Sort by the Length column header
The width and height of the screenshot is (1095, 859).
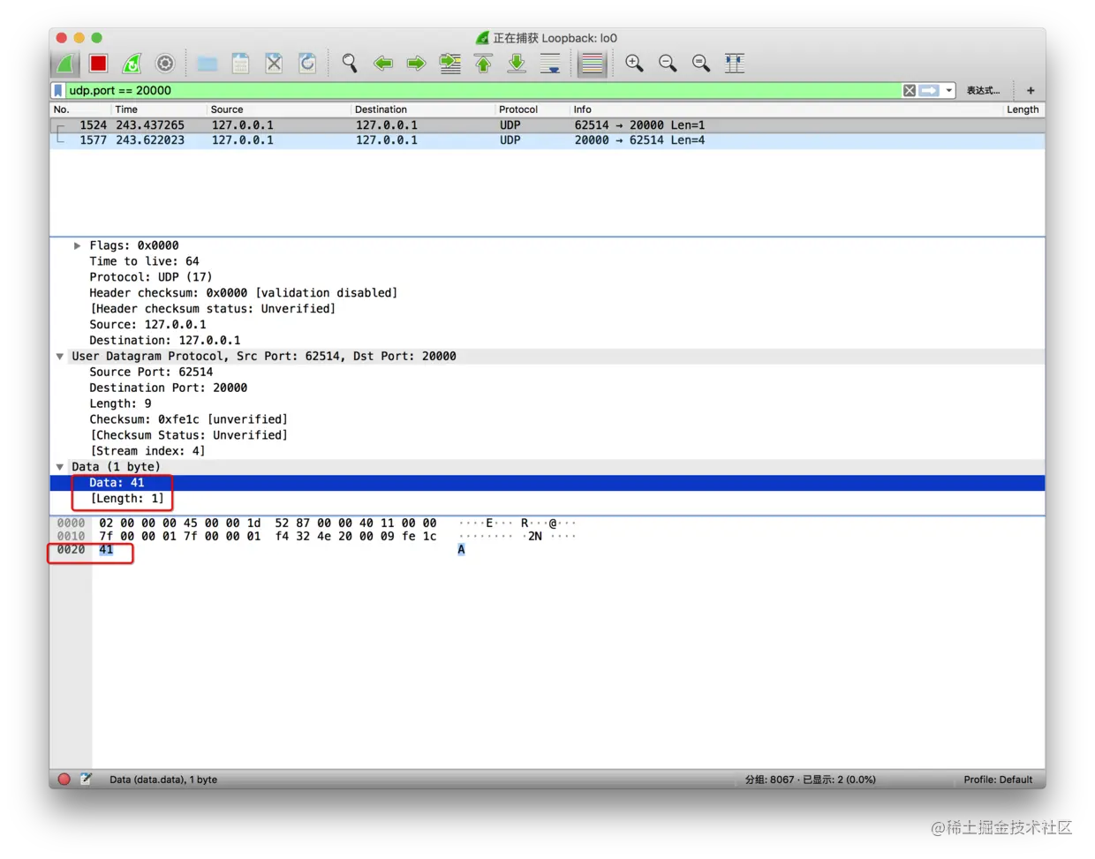[1023, 109]
